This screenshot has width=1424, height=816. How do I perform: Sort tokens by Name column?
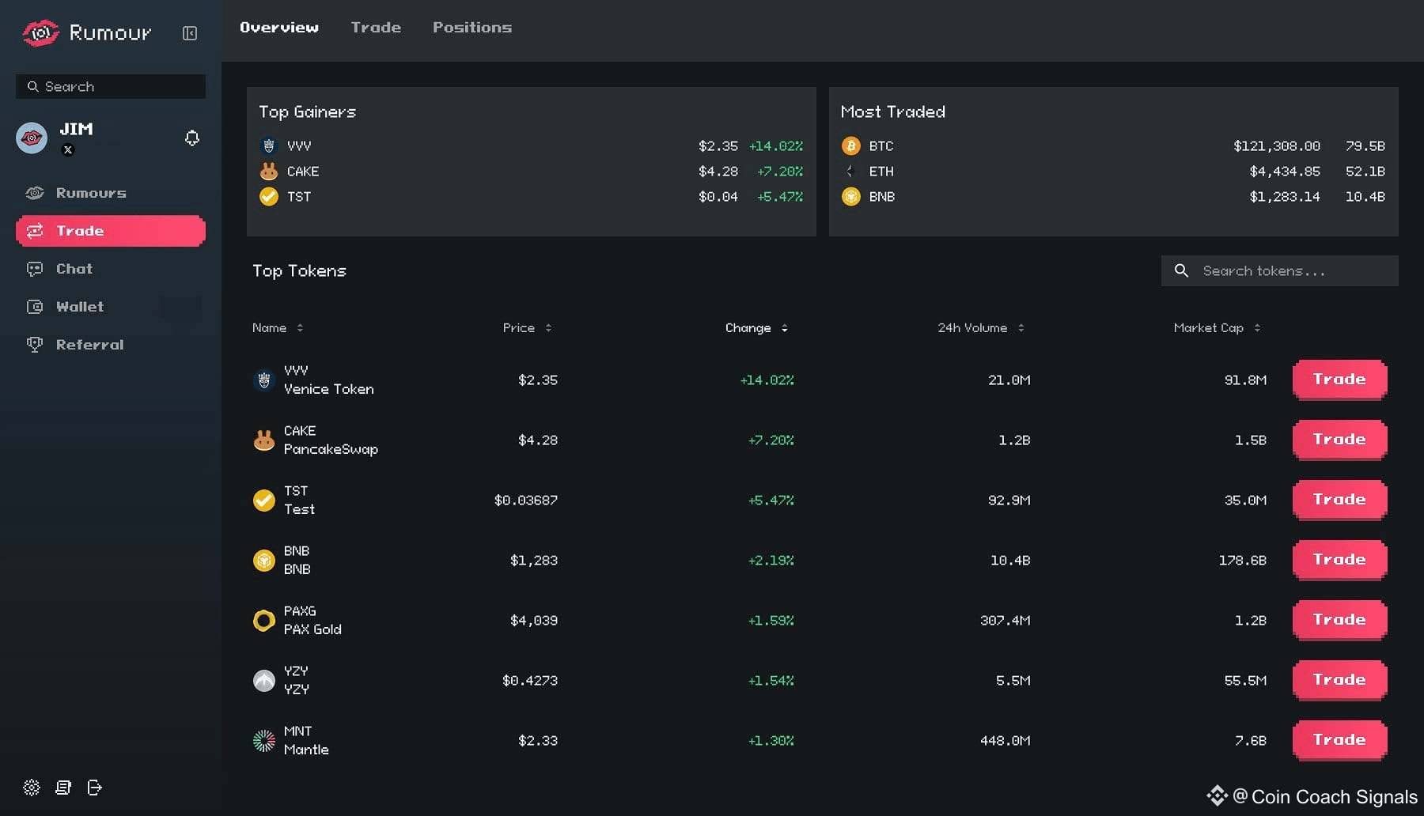278,328
